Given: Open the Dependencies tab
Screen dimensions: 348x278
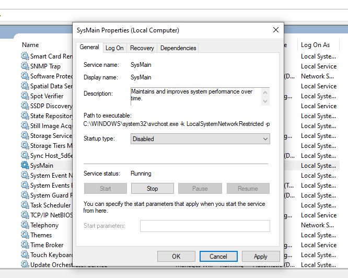Looking at the screenshot, I should coord(178,48).
